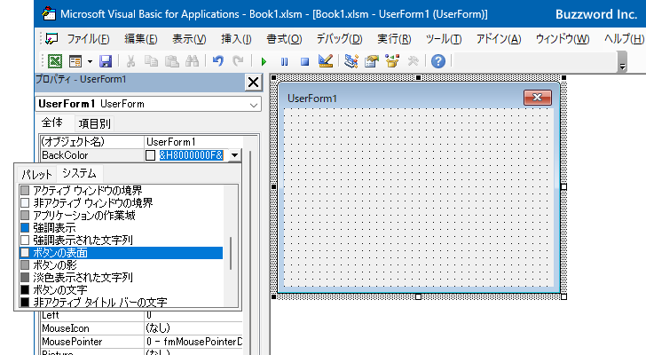
Task: Open the 書式(O) menu
Action: (284, 39)
